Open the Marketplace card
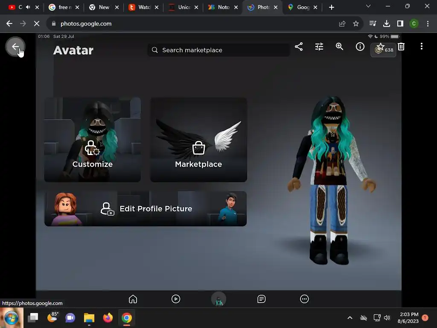 point(198,140)
